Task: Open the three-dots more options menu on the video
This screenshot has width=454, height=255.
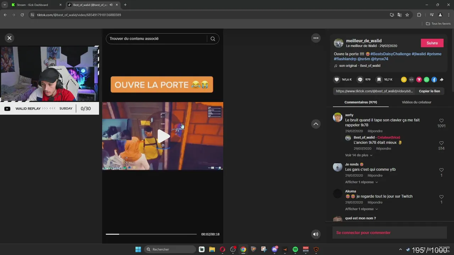Action: (x=316, y=38)
